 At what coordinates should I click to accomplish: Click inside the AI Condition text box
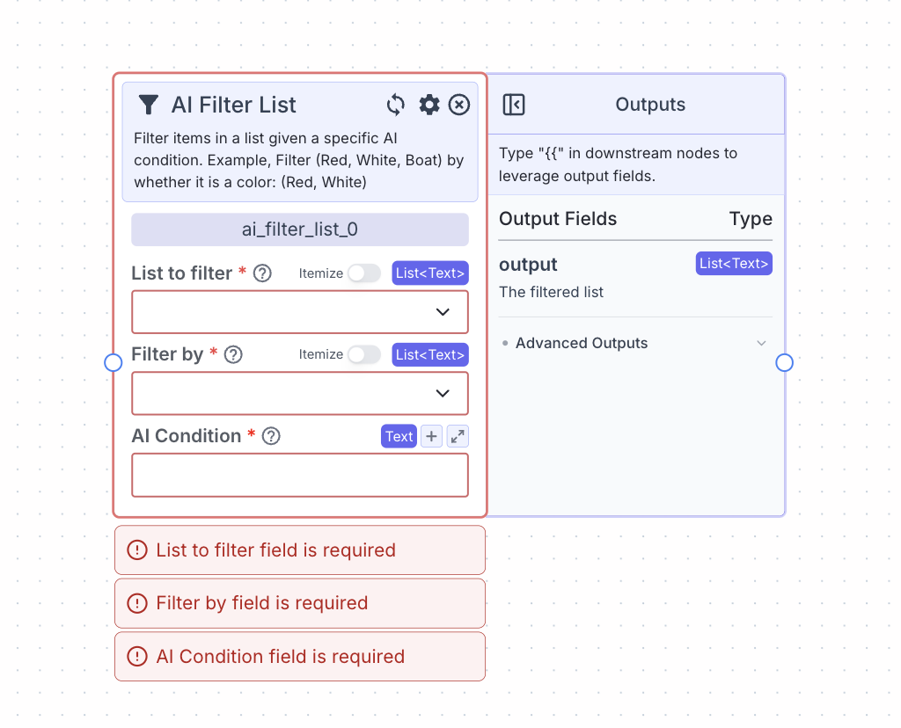pos(299,475)
